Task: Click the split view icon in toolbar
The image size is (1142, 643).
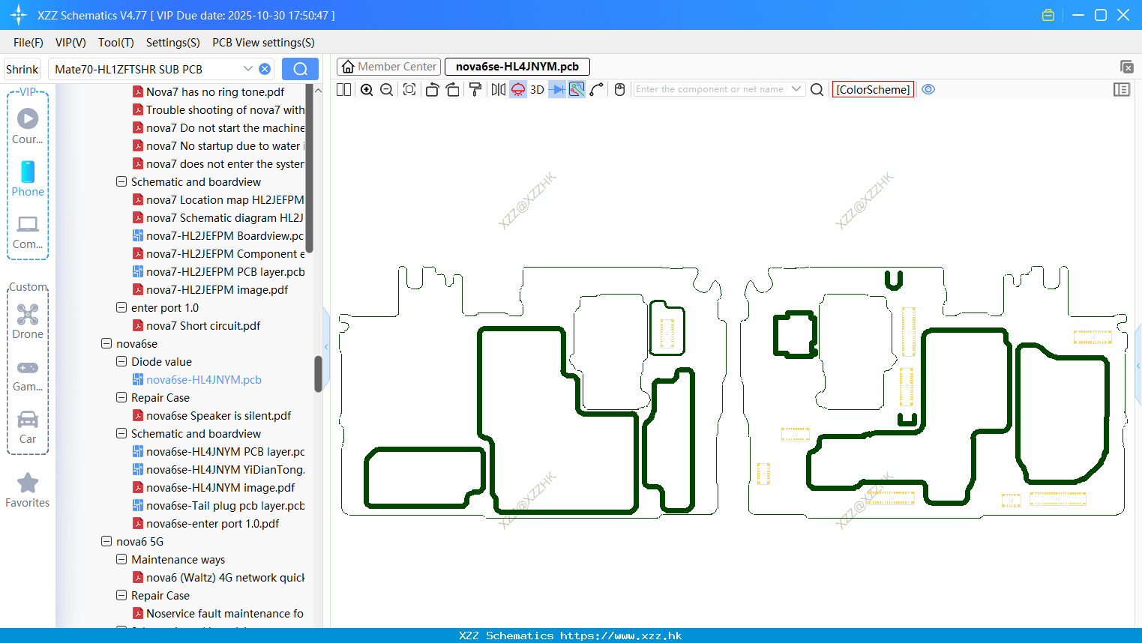Action: [x=344, y=89]
